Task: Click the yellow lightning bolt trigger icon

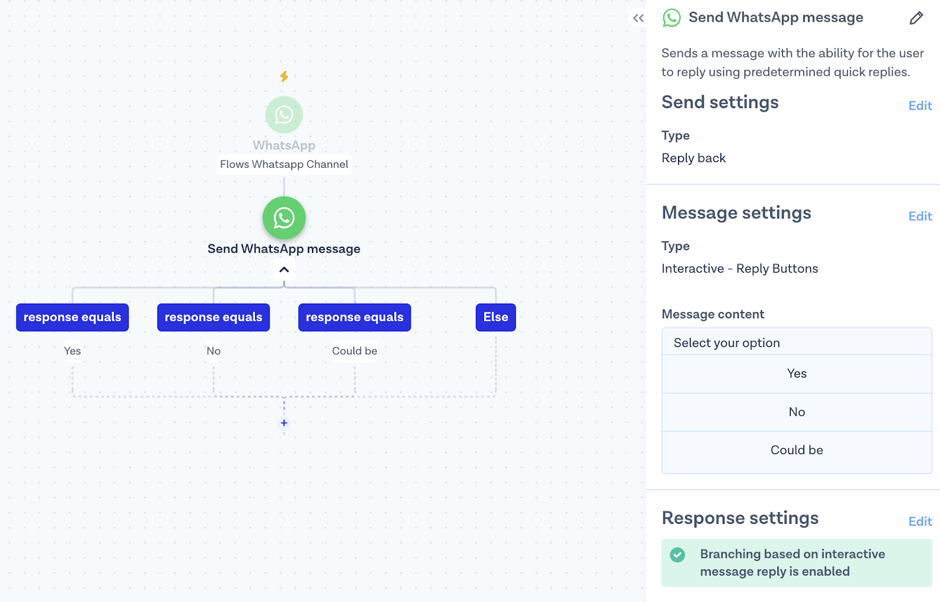Action: tap(284, 76)
